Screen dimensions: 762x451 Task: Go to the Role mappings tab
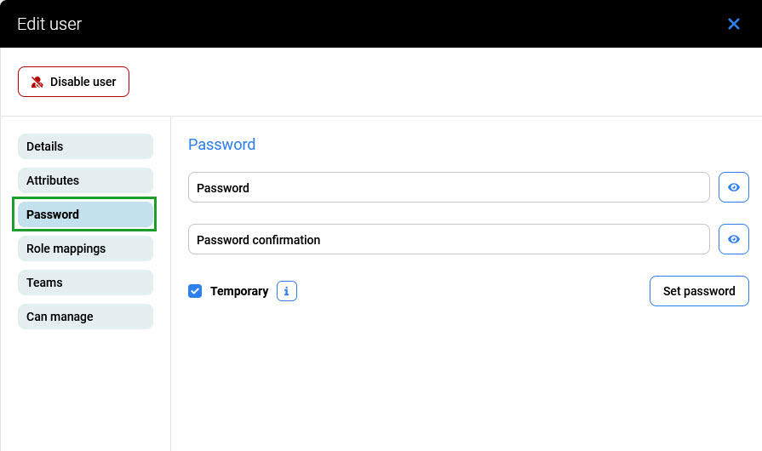click(x=85, y=248)
